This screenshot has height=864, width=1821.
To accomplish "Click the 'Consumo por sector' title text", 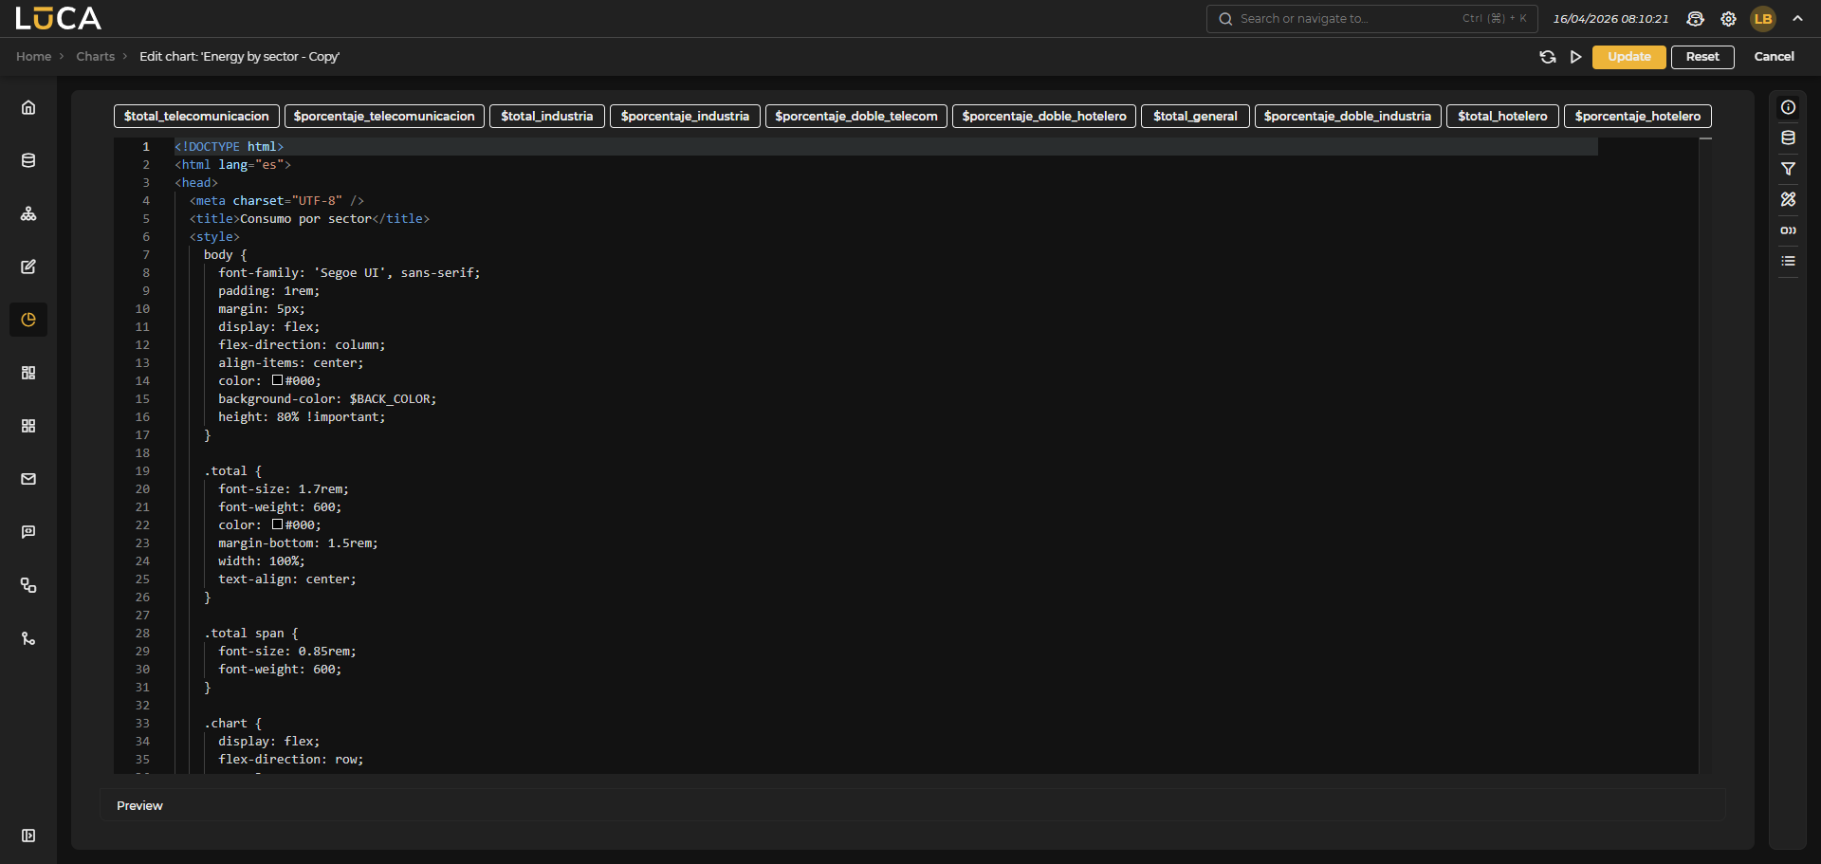I will click(x=305, y=219).
